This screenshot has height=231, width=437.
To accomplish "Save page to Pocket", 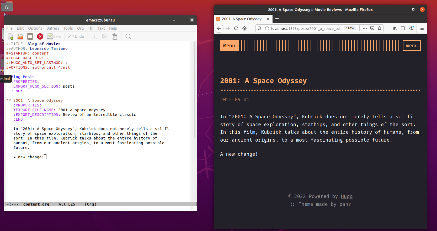I will pos(372,28).
